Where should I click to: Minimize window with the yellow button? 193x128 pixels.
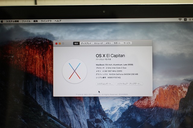tap(60, 44)
